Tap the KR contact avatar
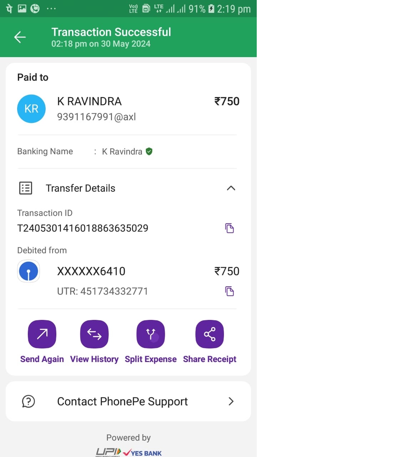 click(x=31, y=109)
